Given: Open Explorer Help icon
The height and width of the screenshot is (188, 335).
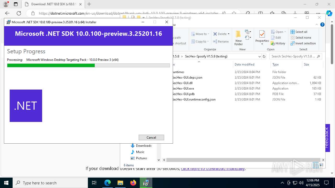Looking at the screenshot, I should pyautogui.click(x=322, y=25).
